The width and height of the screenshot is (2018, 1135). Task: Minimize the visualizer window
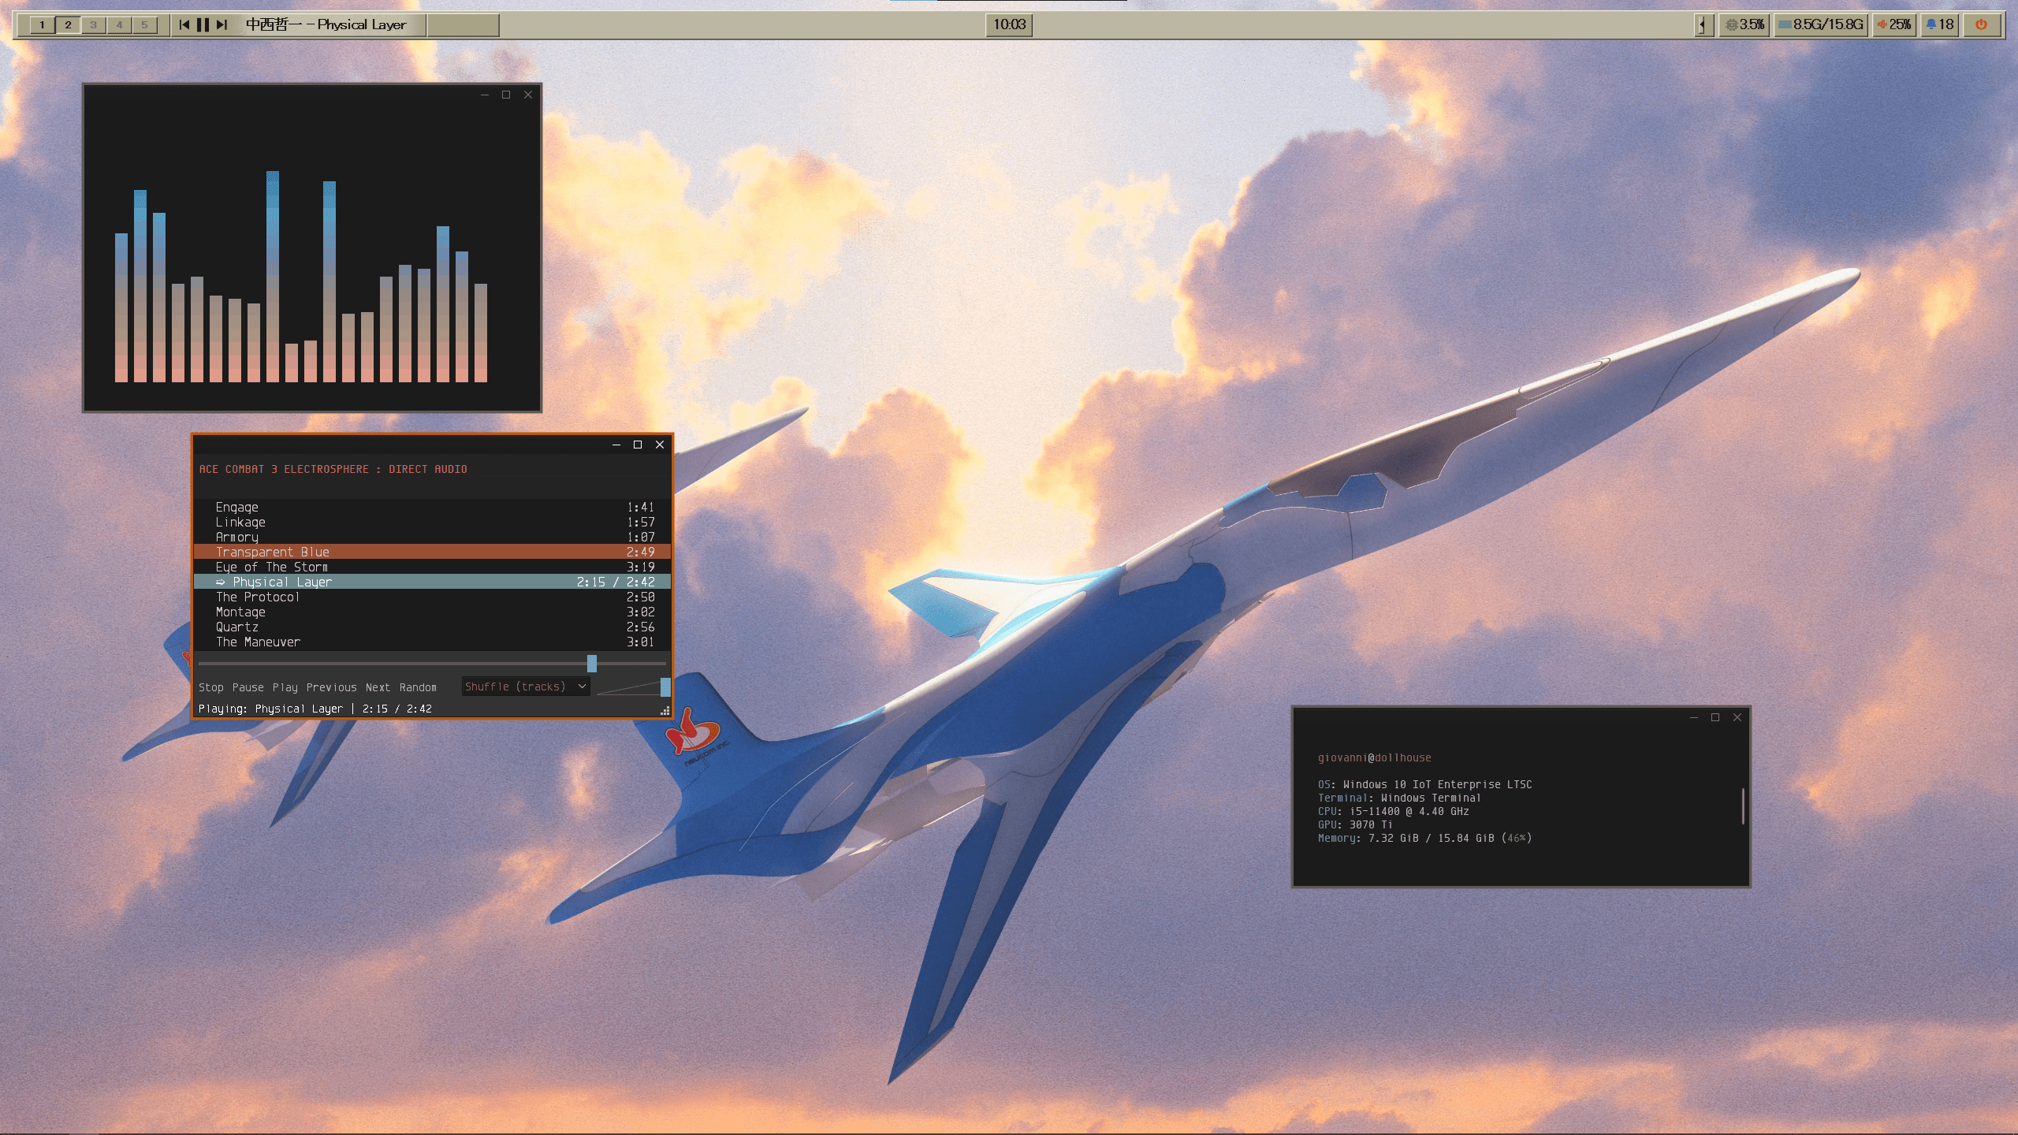485,95
